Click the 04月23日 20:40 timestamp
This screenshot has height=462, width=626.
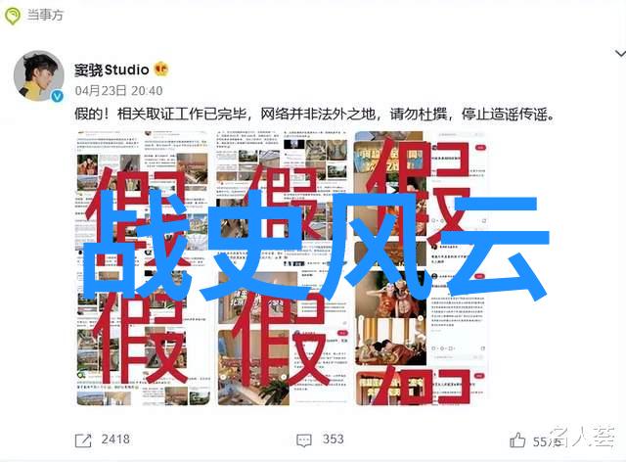[118, 91]
